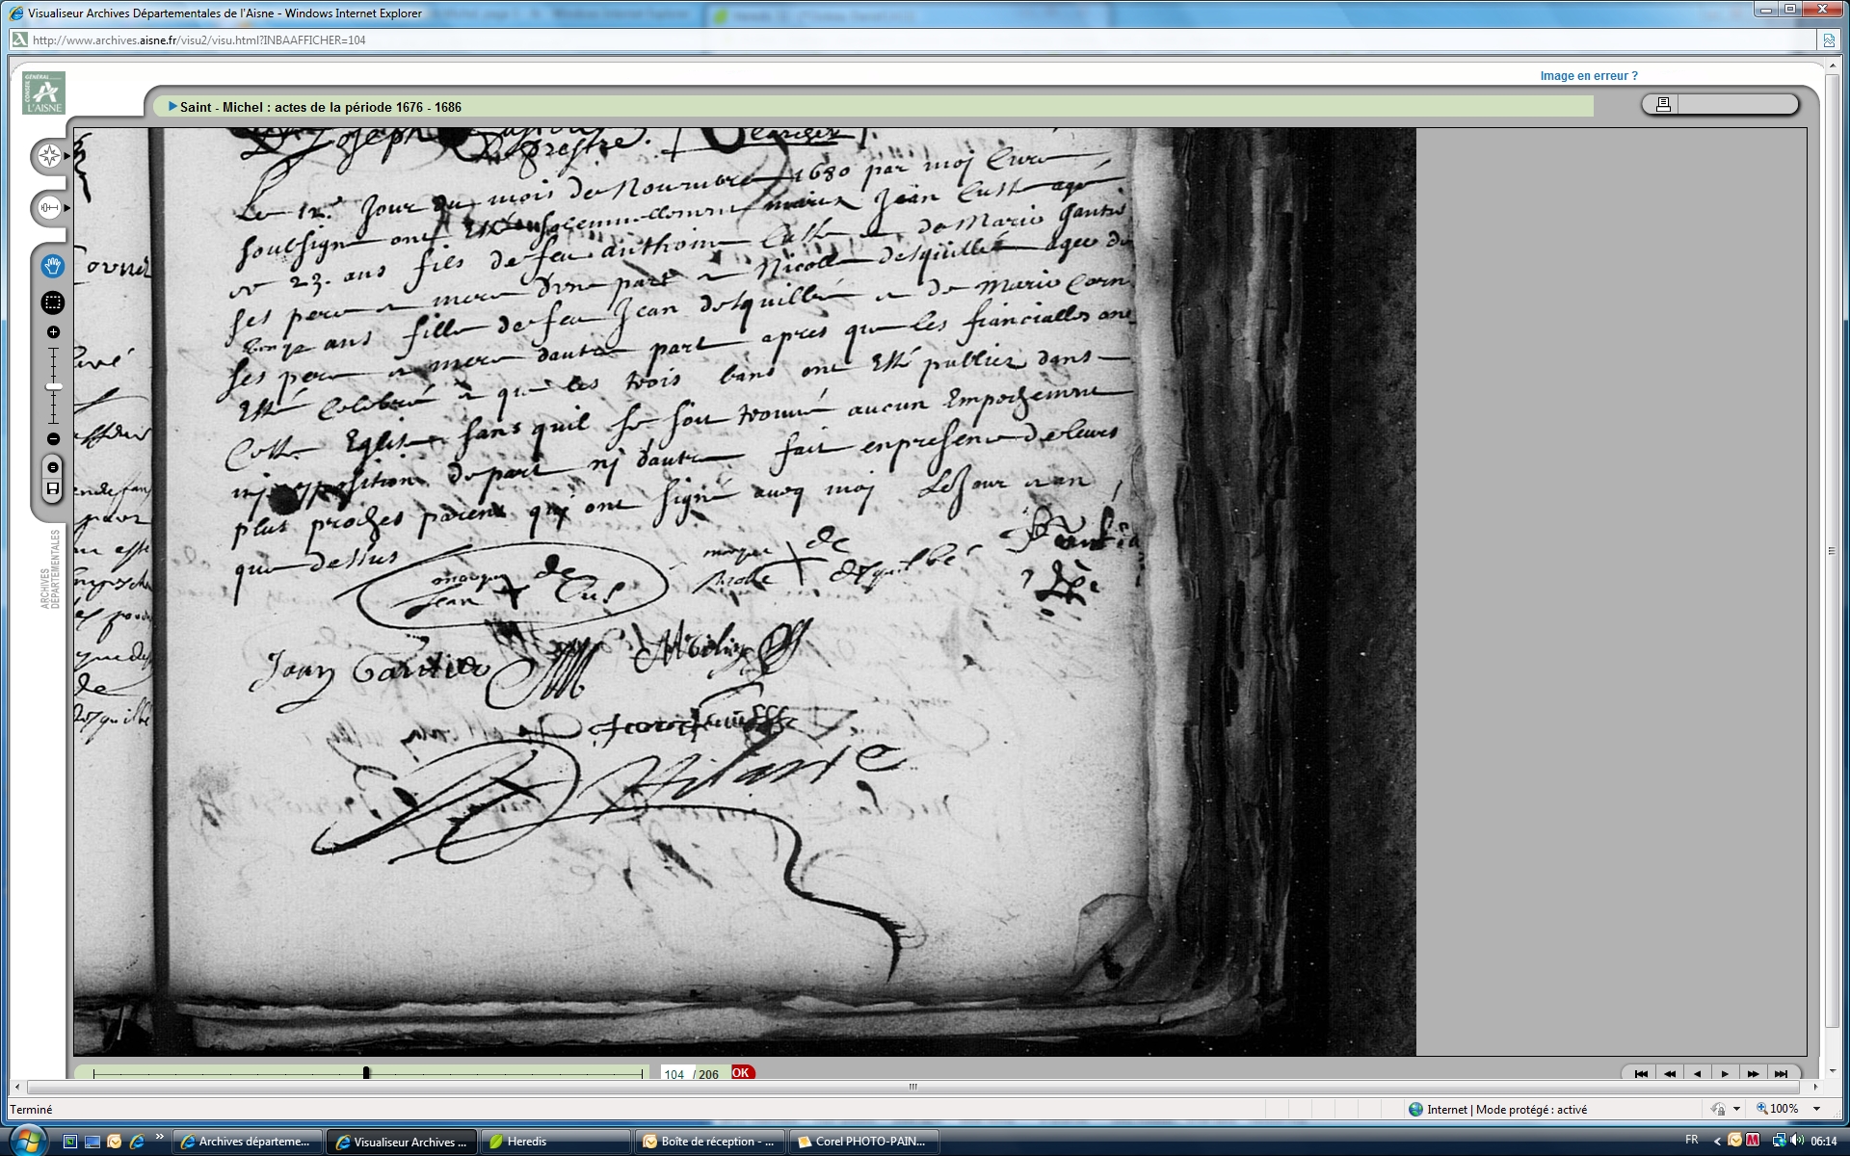
Task: Open the compass navigation tool
Action: (x=49, y=156)
